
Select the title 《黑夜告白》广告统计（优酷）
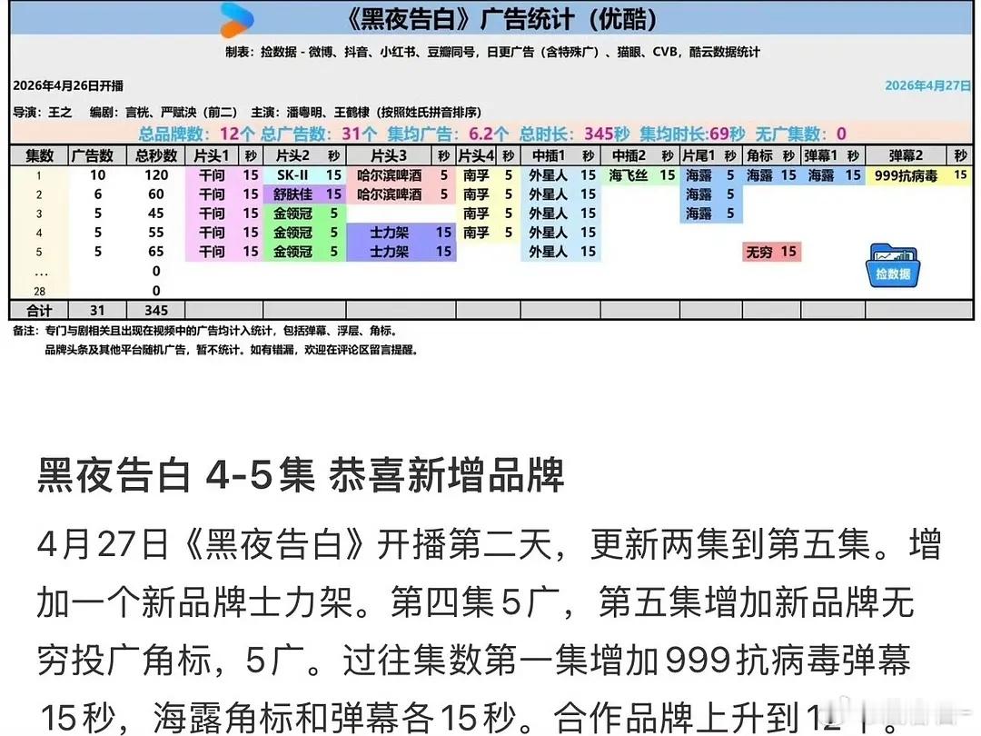pos(501,19)
